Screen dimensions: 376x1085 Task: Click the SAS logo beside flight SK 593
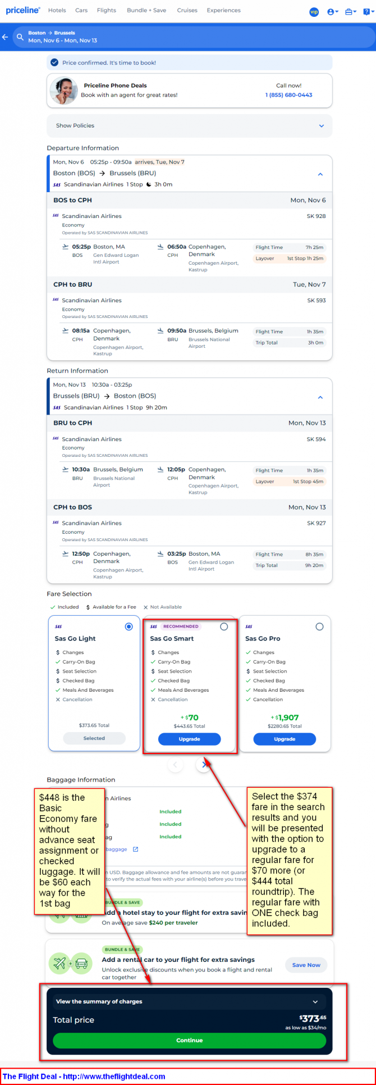click(56, 299)
